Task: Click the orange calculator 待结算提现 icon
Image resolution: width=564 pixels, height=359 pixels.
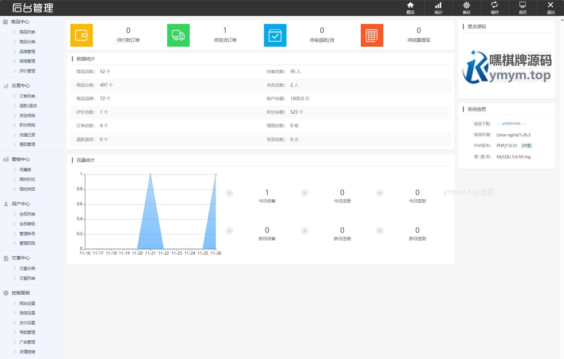Action: coord(372,35)
